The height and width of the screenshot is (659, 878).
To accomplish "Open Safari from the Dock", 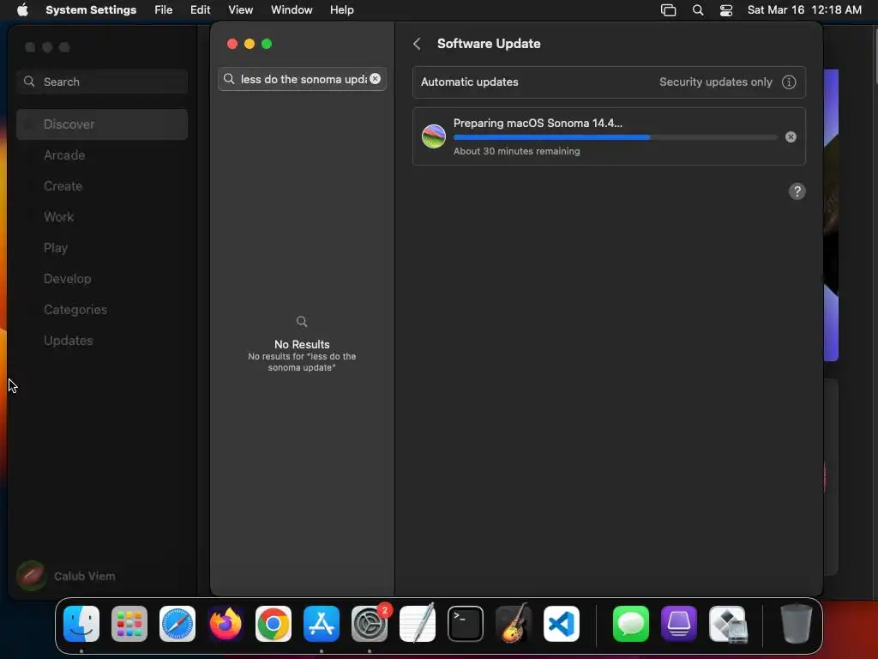I will tap(177, 624).
